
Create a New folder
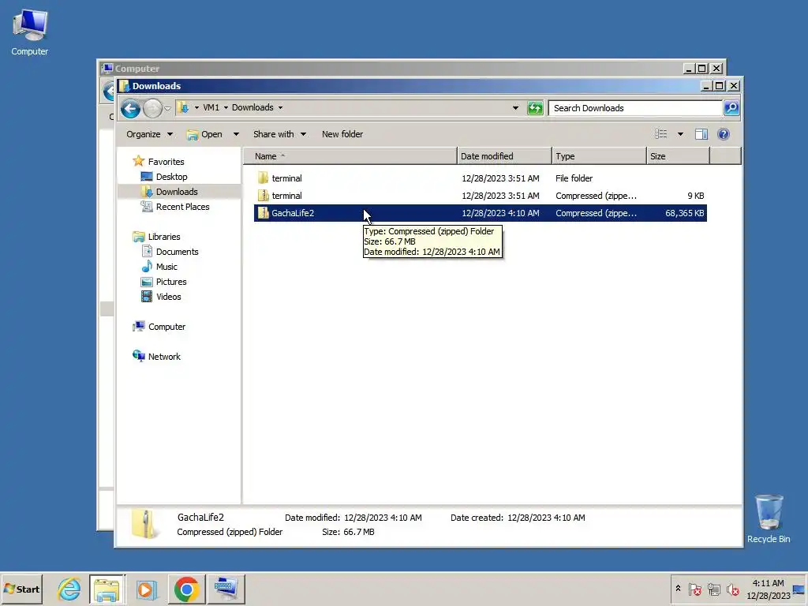tap(342, 134)
